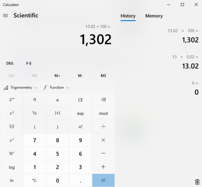Click the pi constant key
The height and width of the screenshot is (187, 202).
coord(35,100)
